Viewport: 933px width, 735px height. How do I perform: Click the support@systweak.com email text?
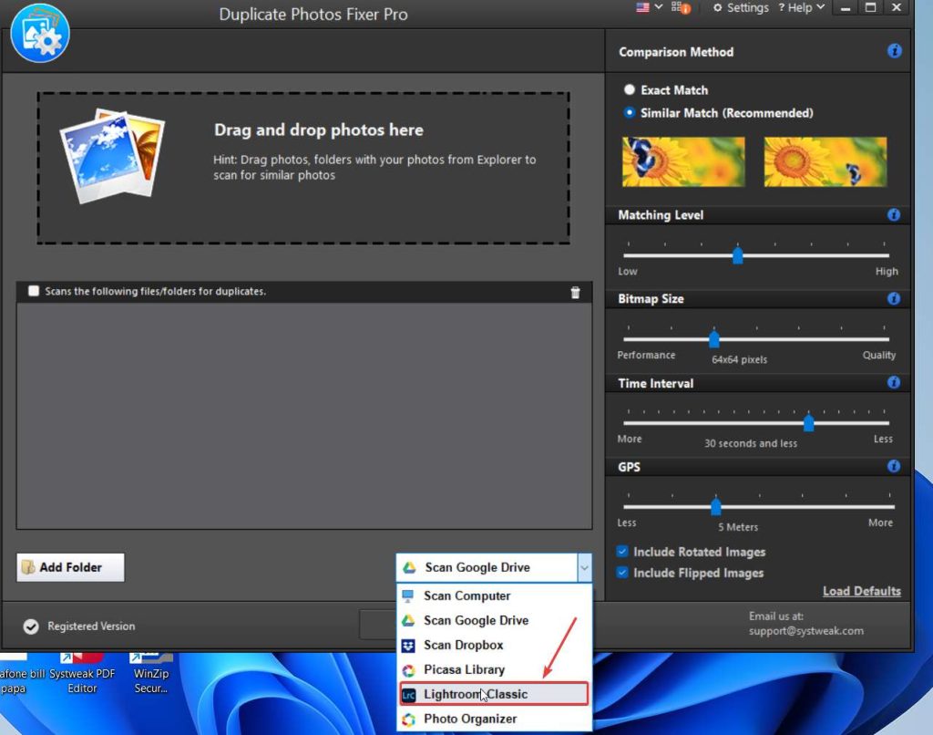coord(805,631)
